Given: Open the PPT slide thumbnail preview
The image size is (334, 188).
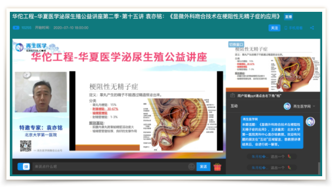Looking at the screenshot, I should (273, 66).
